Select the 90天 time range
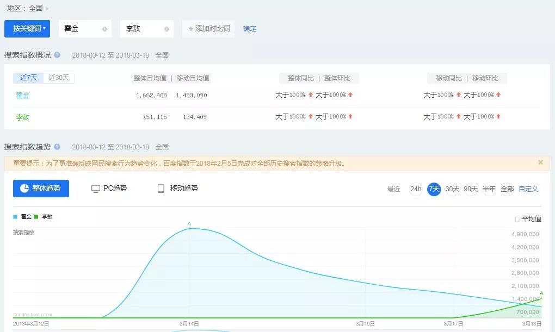Image resolution: width=555 pixels, height=332 pixels. click(471, 189)
